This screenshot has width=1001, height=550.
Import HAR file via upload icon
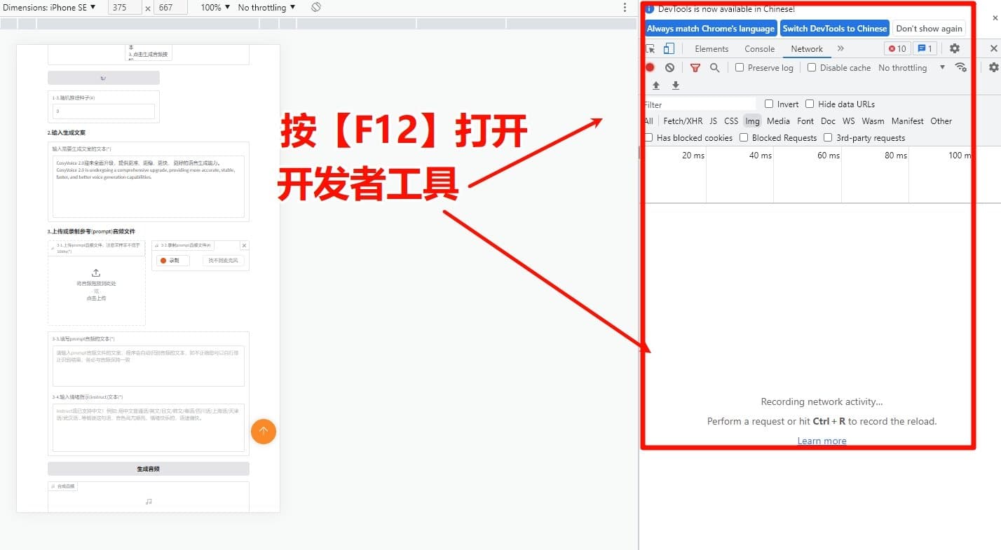(656, 85)
